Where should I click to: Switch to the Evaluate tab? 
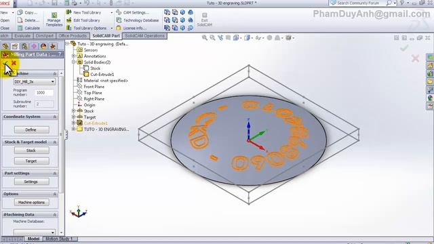point(22,36)
